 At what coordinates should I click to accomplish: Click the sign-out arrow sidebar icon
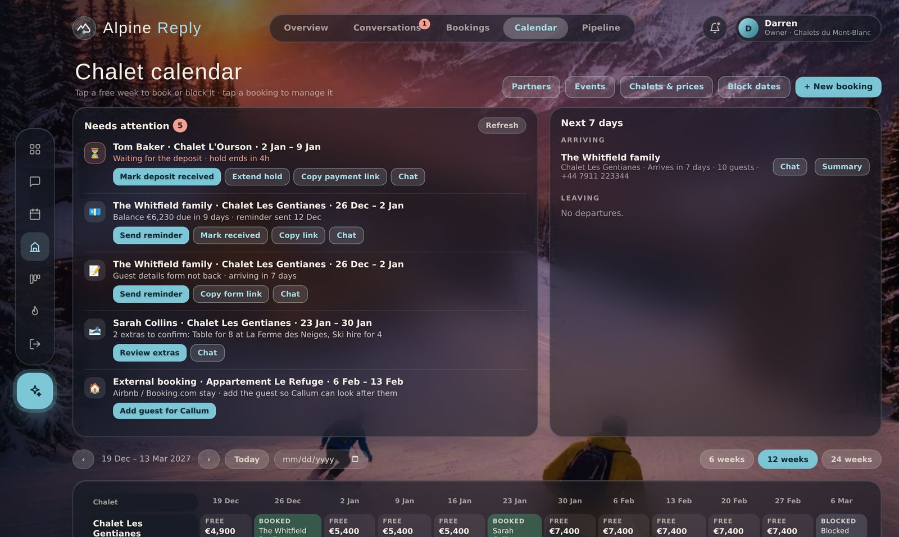[35, 344]
